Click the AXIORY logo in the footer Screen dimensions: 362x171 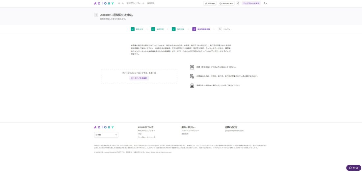click(104, 127)
